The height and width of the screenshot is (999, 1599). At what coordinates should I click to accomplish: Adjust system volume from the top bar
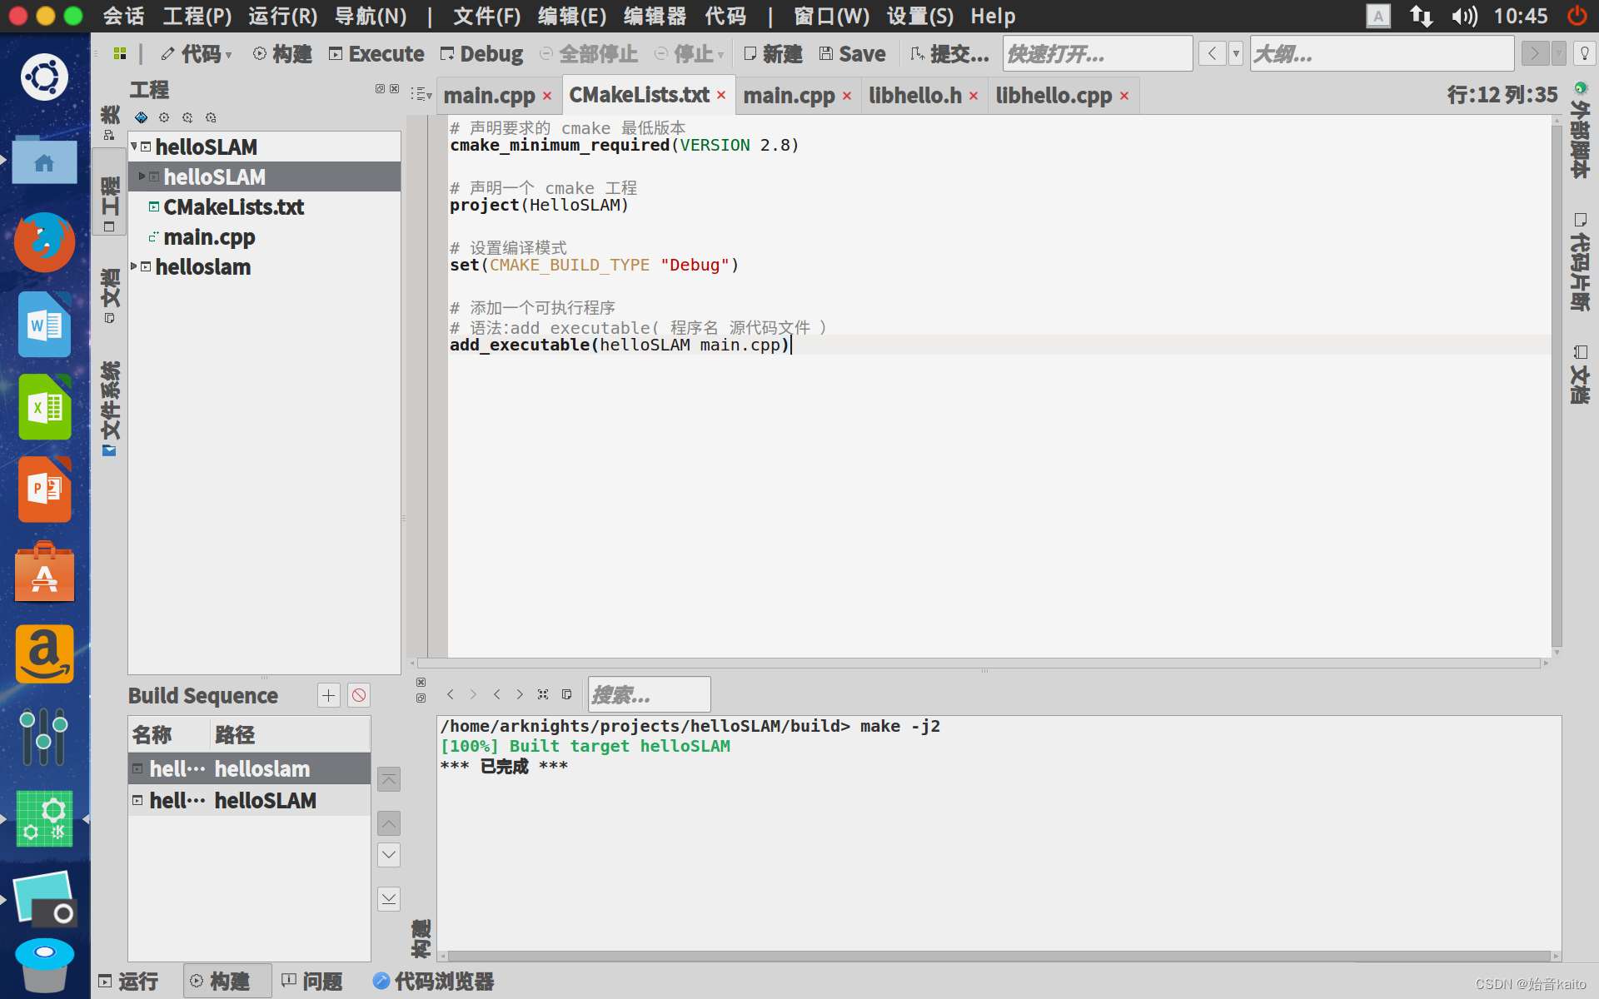tap(1463, 16)
